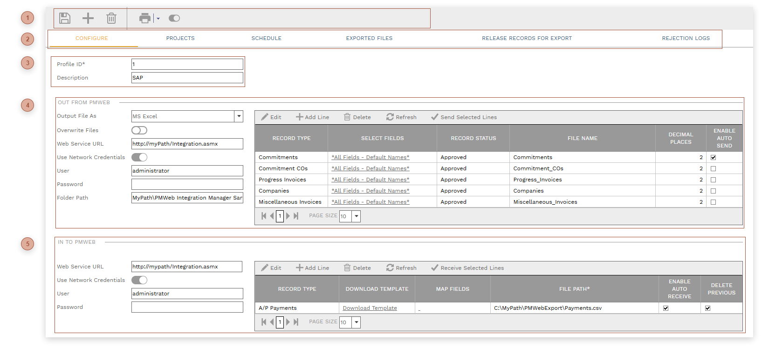
Task: Open All Fields link for Commitment COs row
Action: 371,168
